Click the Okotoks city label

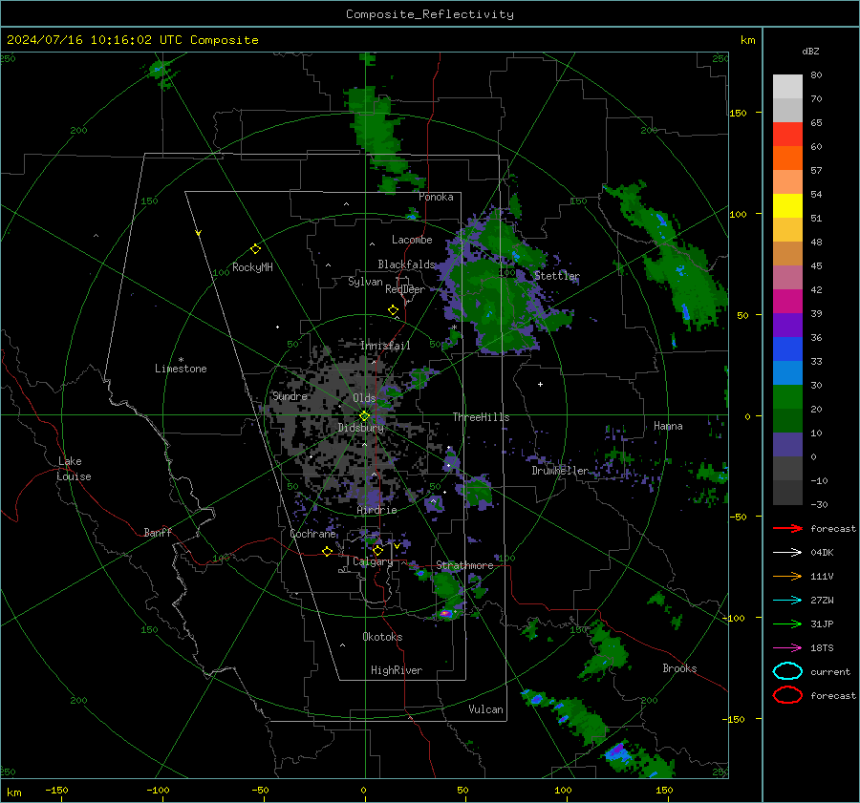[382, 637]
